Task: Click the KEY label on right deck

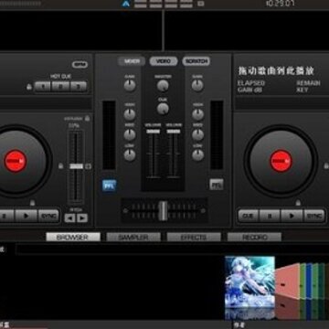Action: click(x=302, y=90)
